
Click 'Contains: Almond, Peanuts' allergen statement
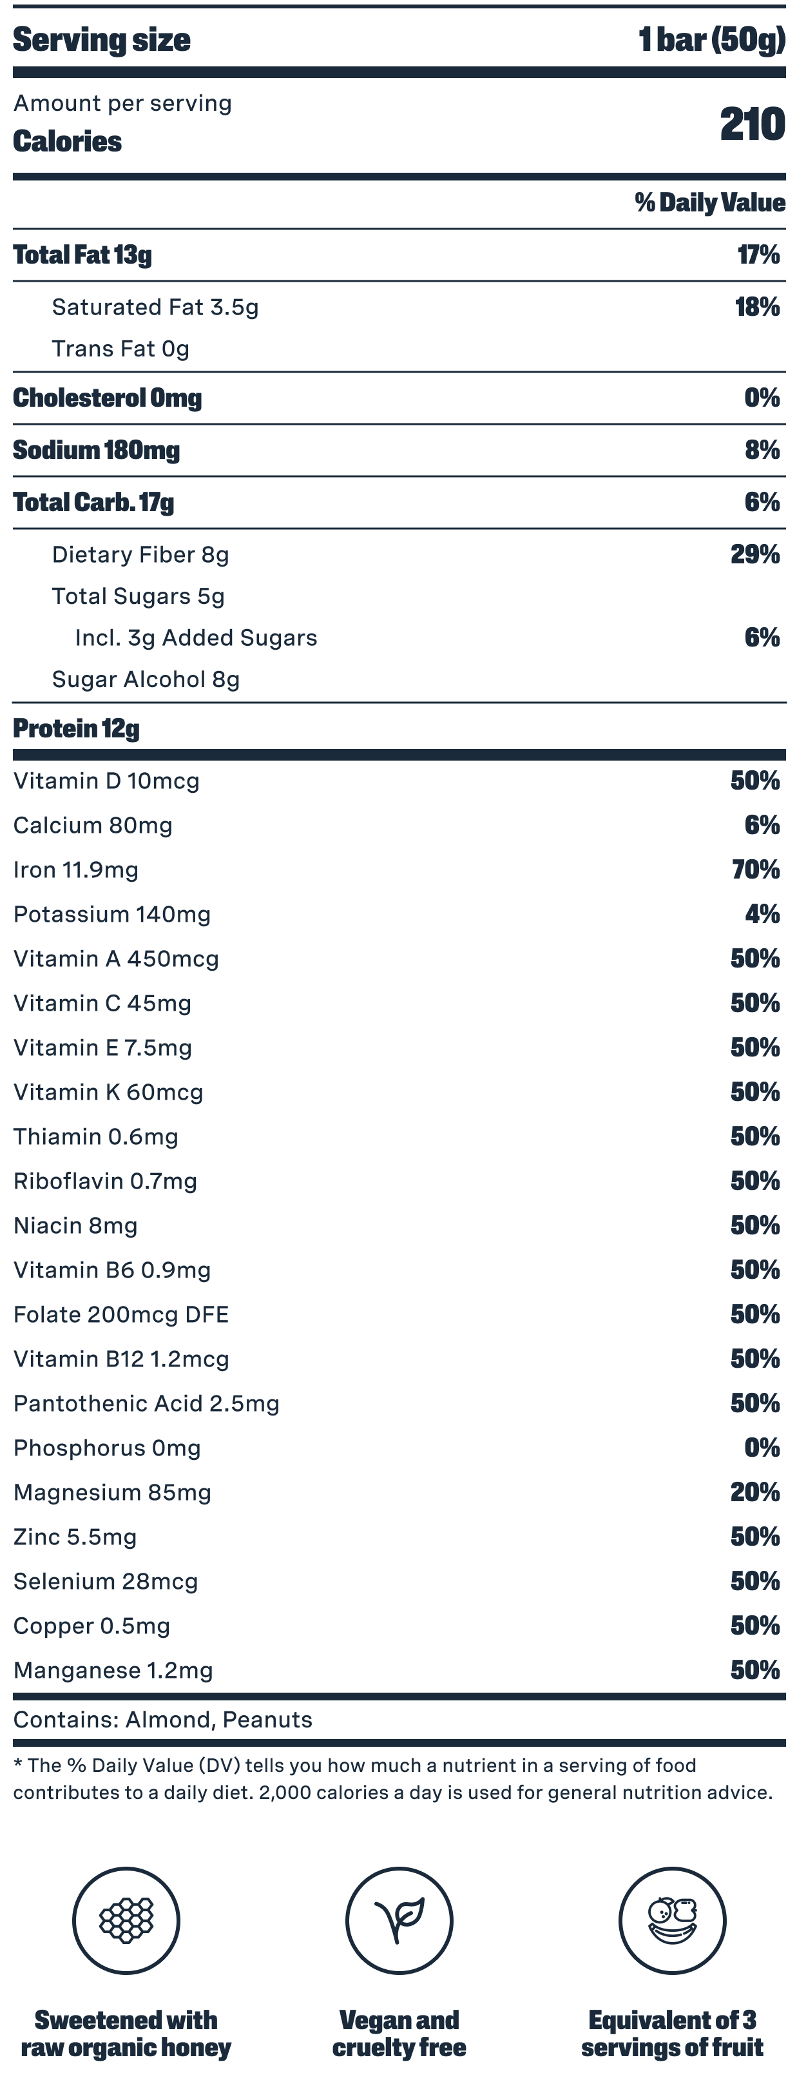(163, 1719)
